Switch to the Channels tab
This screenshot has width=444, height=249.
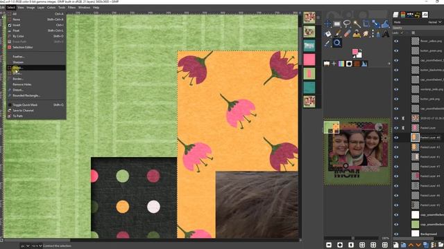403,15
